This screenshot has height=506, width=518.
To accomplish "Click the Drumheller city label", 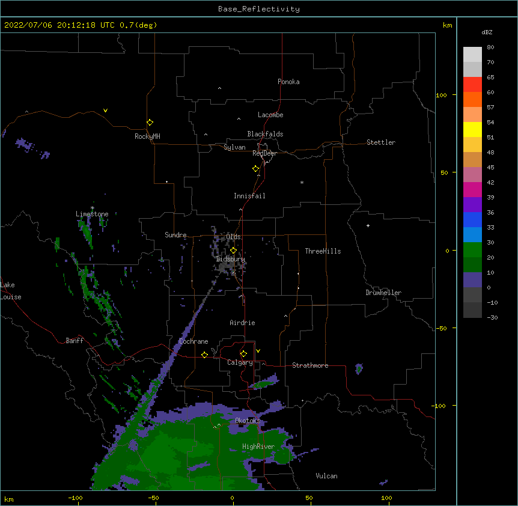I will [x=383, y=293].
